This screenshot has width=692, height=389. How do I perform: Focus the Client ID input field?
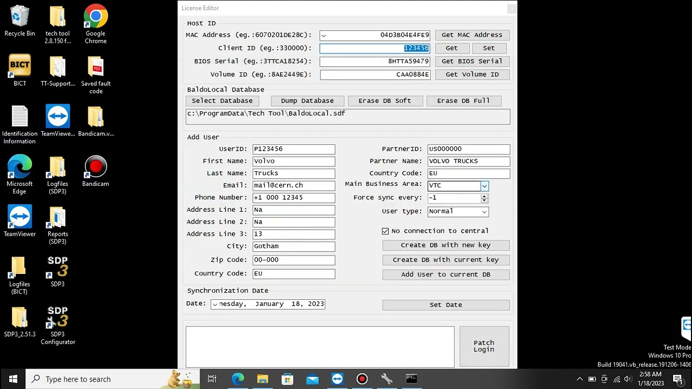pyautogui.click(x=375, y=48)
